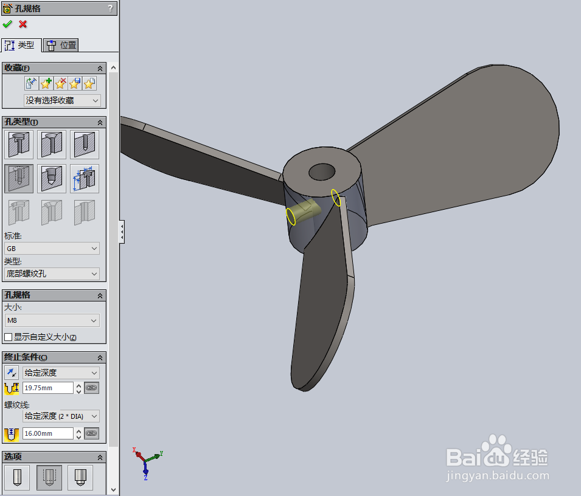The width and height of the screenshot is (581, 496).
Task: Open the 没有选择收藏 favorites dropdown
Action: [x=62, y=100]
